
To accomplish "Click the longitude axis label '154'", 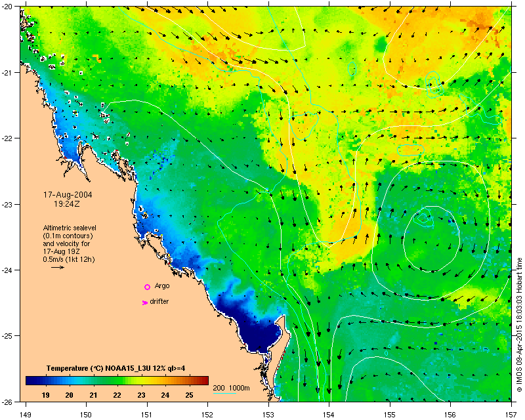I will (329, 414).
